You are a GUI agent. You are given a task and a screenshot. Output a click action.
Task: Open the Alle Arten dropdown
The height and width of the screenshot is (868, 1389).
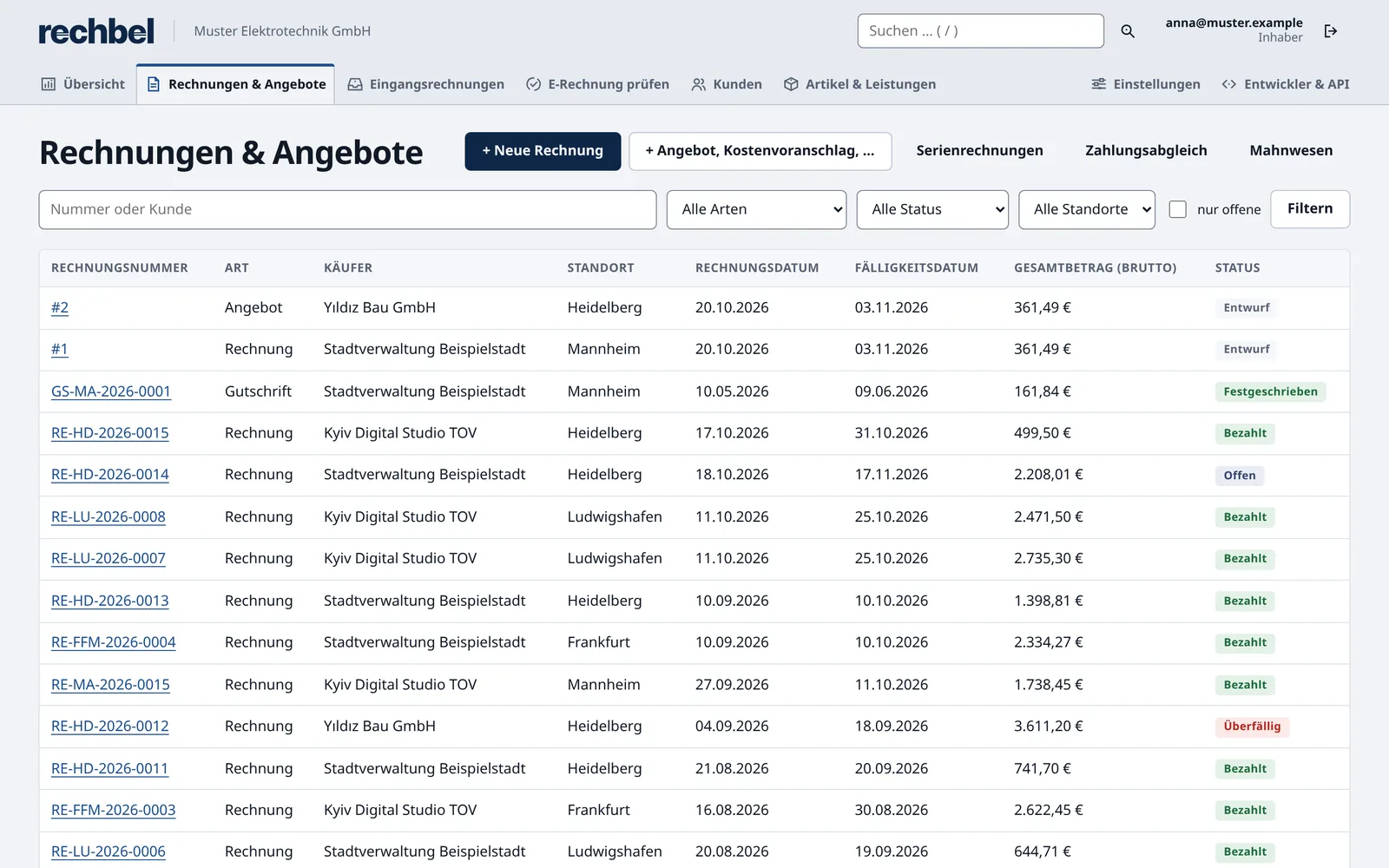tap(756, 209)
